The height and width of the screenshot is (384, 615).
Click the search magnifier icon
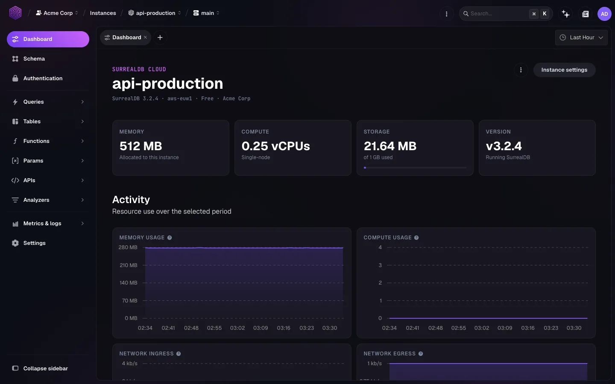coord(466,14)
